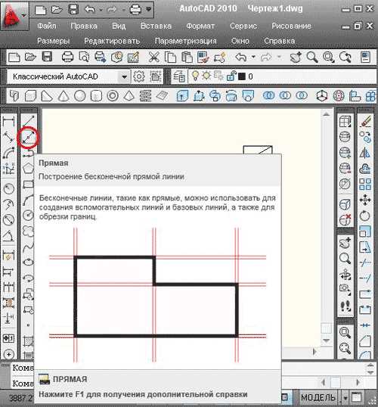The width and height of the screenshot is (378, 407).
Task: Toggle viewport freeze for layer 0
Action: (x=218, y=76)
